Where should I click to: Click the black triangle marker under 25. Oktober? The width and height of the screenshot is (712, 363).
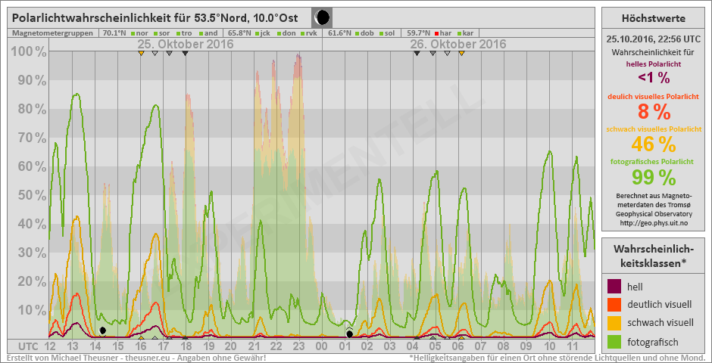pos(185,53)
